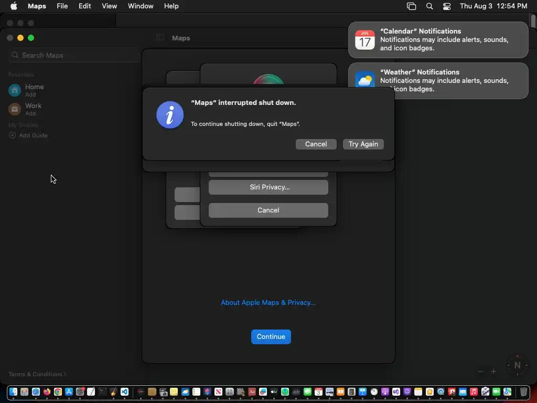Open FaceTime from the Dock

pos(496,391)
